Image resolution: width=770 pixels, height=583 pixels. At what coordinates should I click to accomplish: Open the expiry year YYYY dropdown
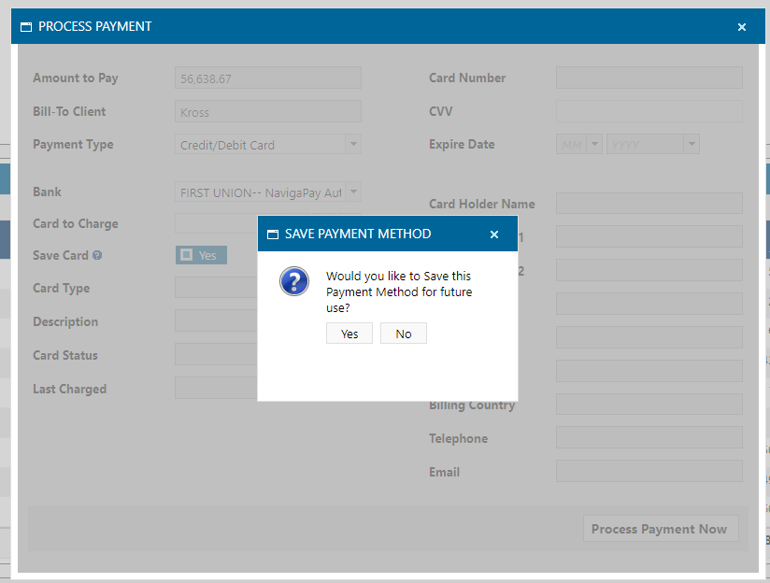[691, 145]
